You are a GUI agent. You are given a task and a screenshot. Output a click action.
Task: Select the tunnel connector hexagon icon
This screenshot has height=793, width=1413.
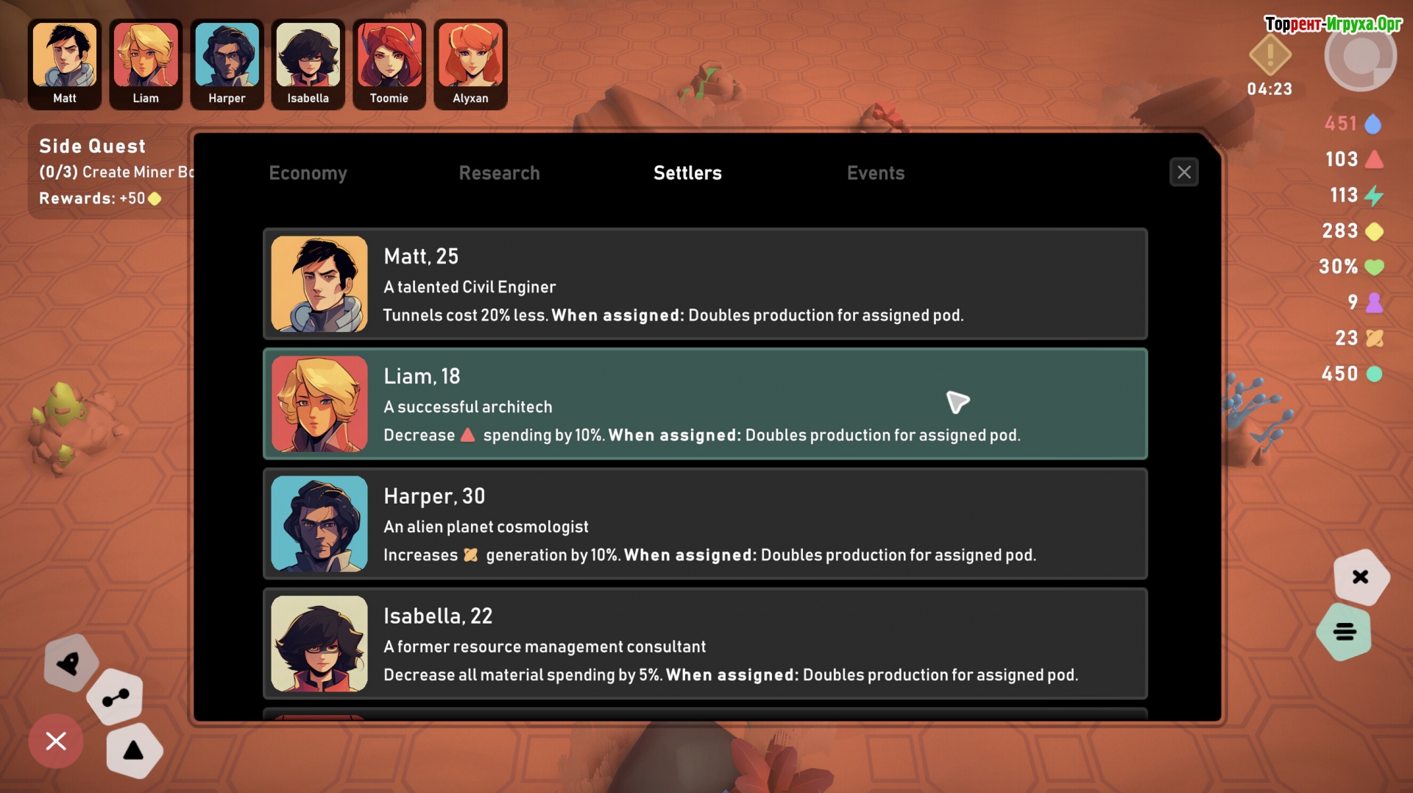pyautogui.click(x=116, y=697)
